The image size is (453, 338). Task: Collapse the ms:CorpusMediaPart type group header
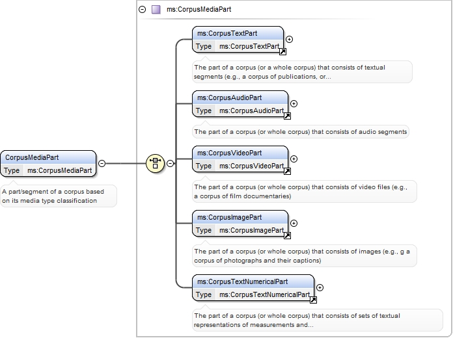(142, 10)
